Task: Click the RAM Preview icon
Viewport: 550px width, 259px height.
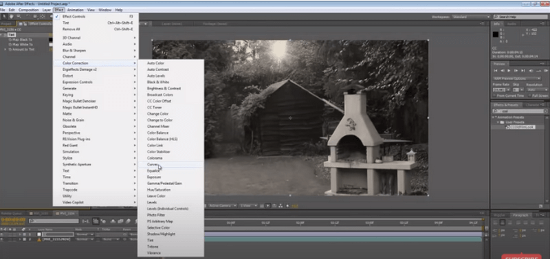Action: tap(546, 71)
